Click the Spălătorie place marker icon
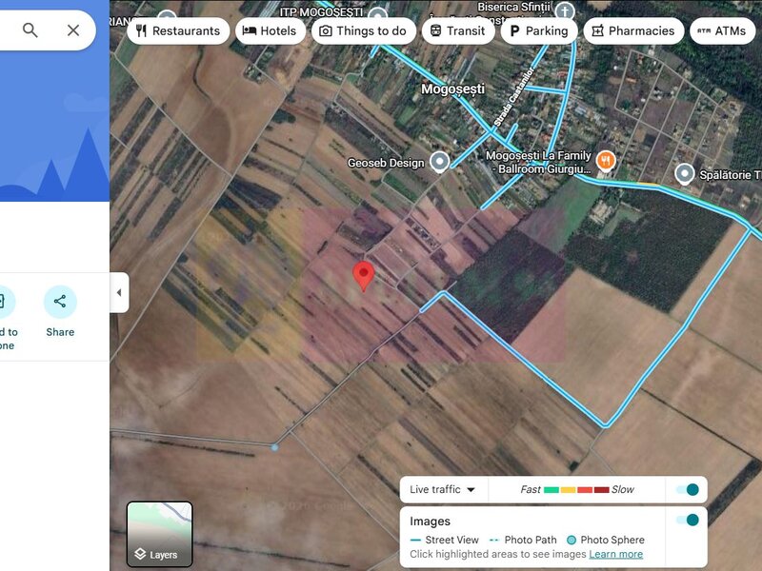 685,174
